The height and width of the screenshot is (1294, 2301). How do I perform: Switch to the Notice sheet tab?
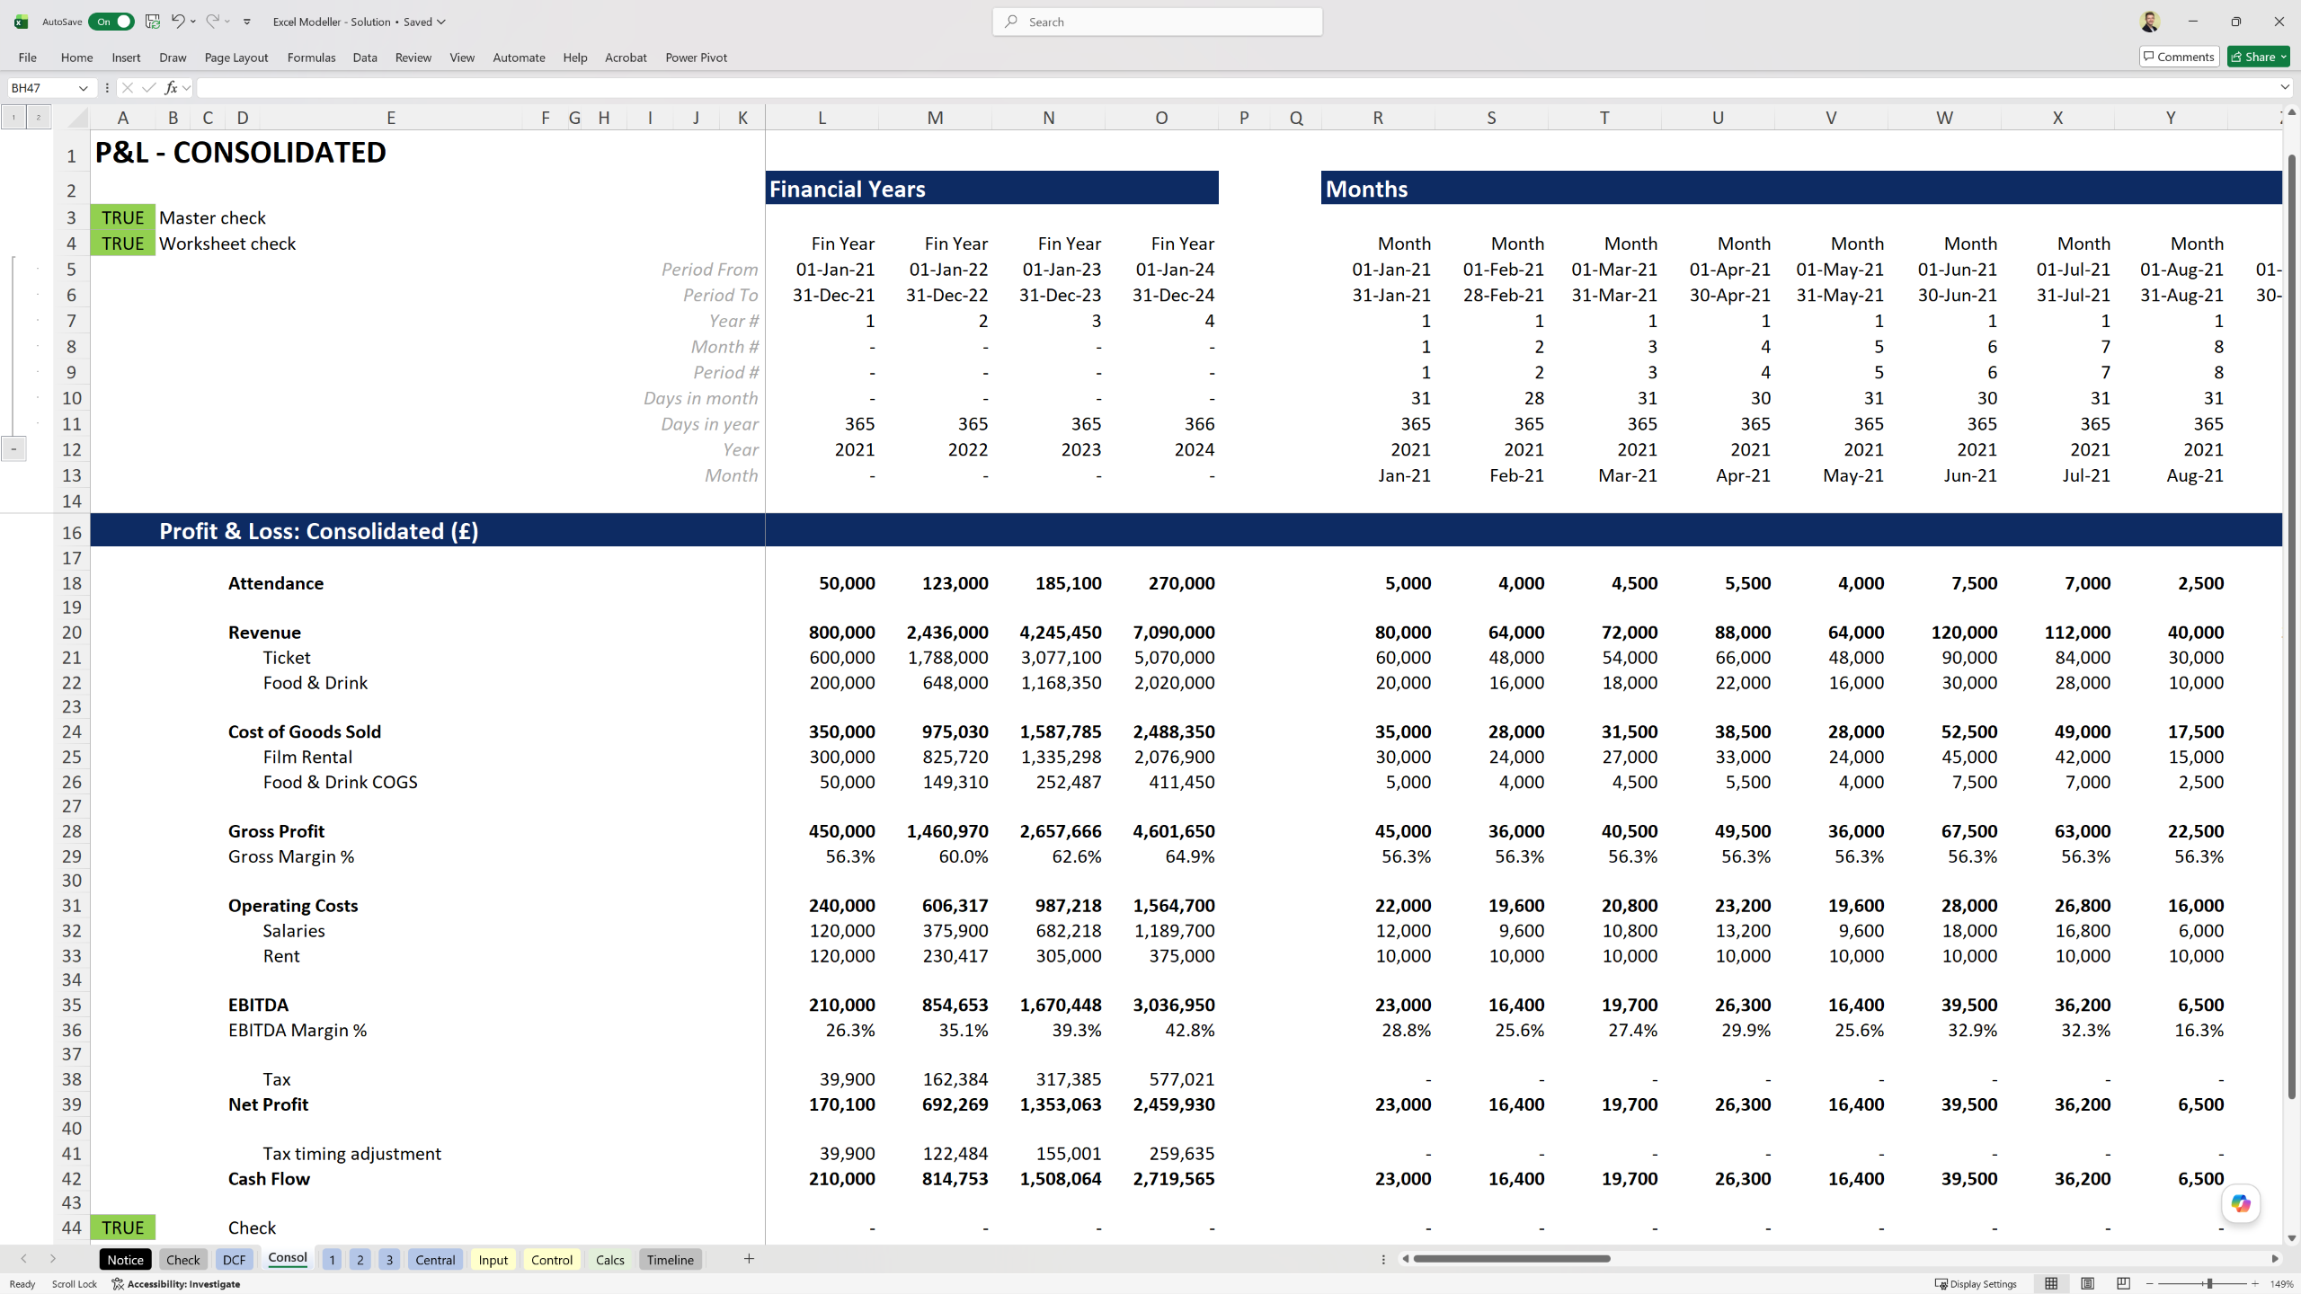125,1260
